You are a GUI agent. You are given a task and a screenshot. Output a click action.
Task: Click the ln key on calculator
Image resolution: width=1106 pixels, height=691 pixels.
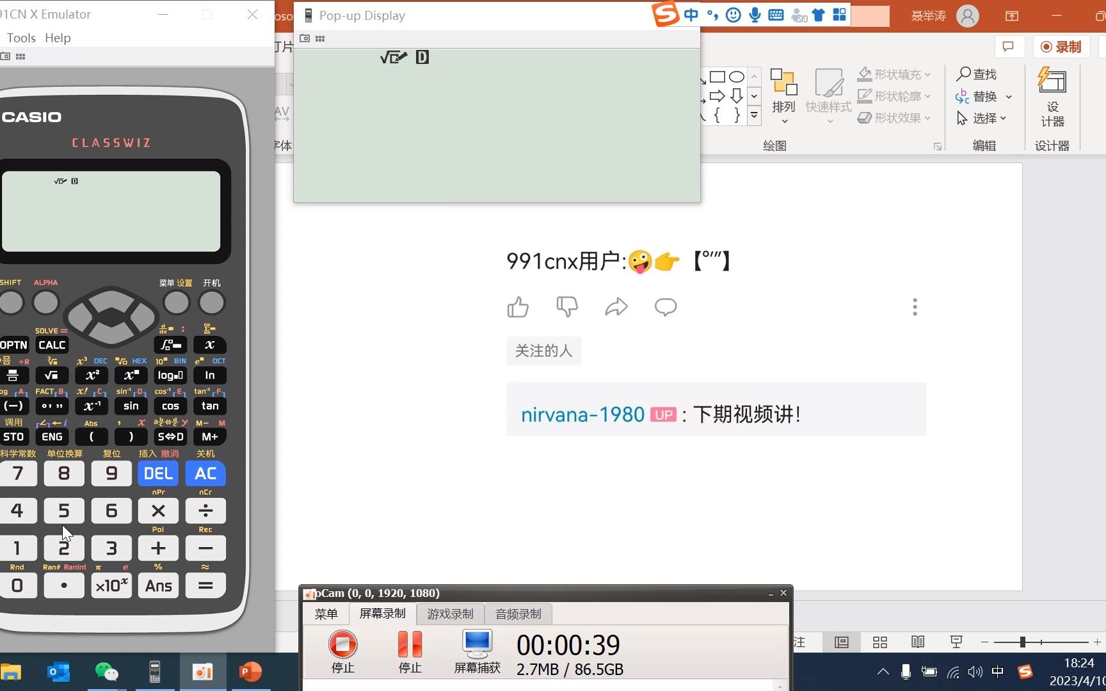tap(210, 375)
